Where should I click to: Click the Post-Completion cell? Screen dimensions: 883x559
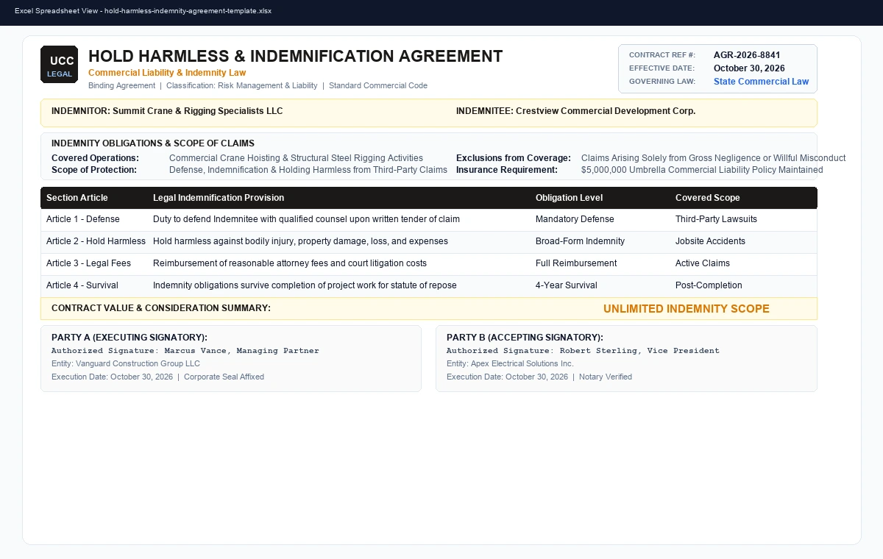709,285
